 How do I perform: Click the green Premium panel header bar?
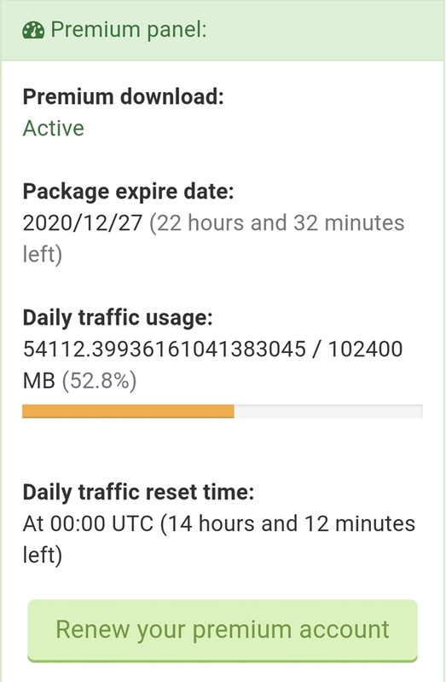point(223,31)
